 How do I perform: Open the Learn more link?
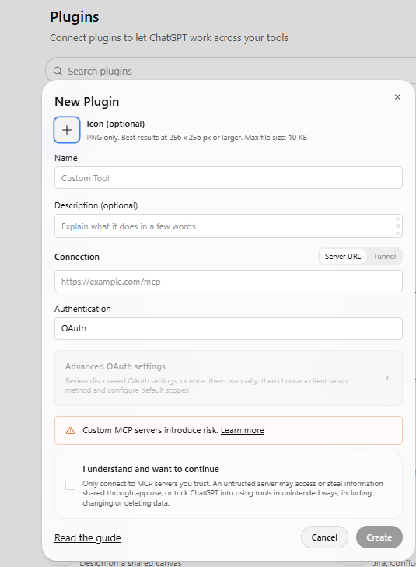[x=242, y=430]
